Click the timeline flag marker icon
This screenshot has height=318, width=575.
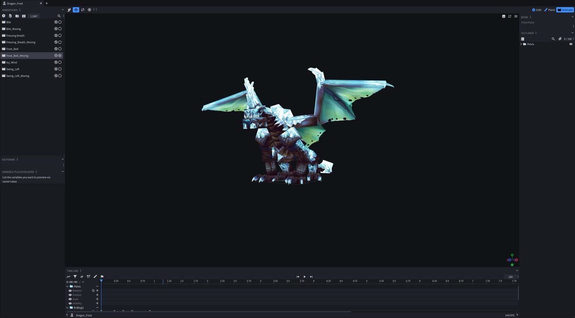102,276
